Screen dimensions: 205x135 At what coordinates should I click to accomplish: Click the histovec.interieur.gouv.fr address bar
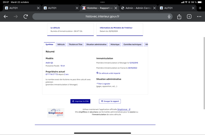[x=102, y=16]
